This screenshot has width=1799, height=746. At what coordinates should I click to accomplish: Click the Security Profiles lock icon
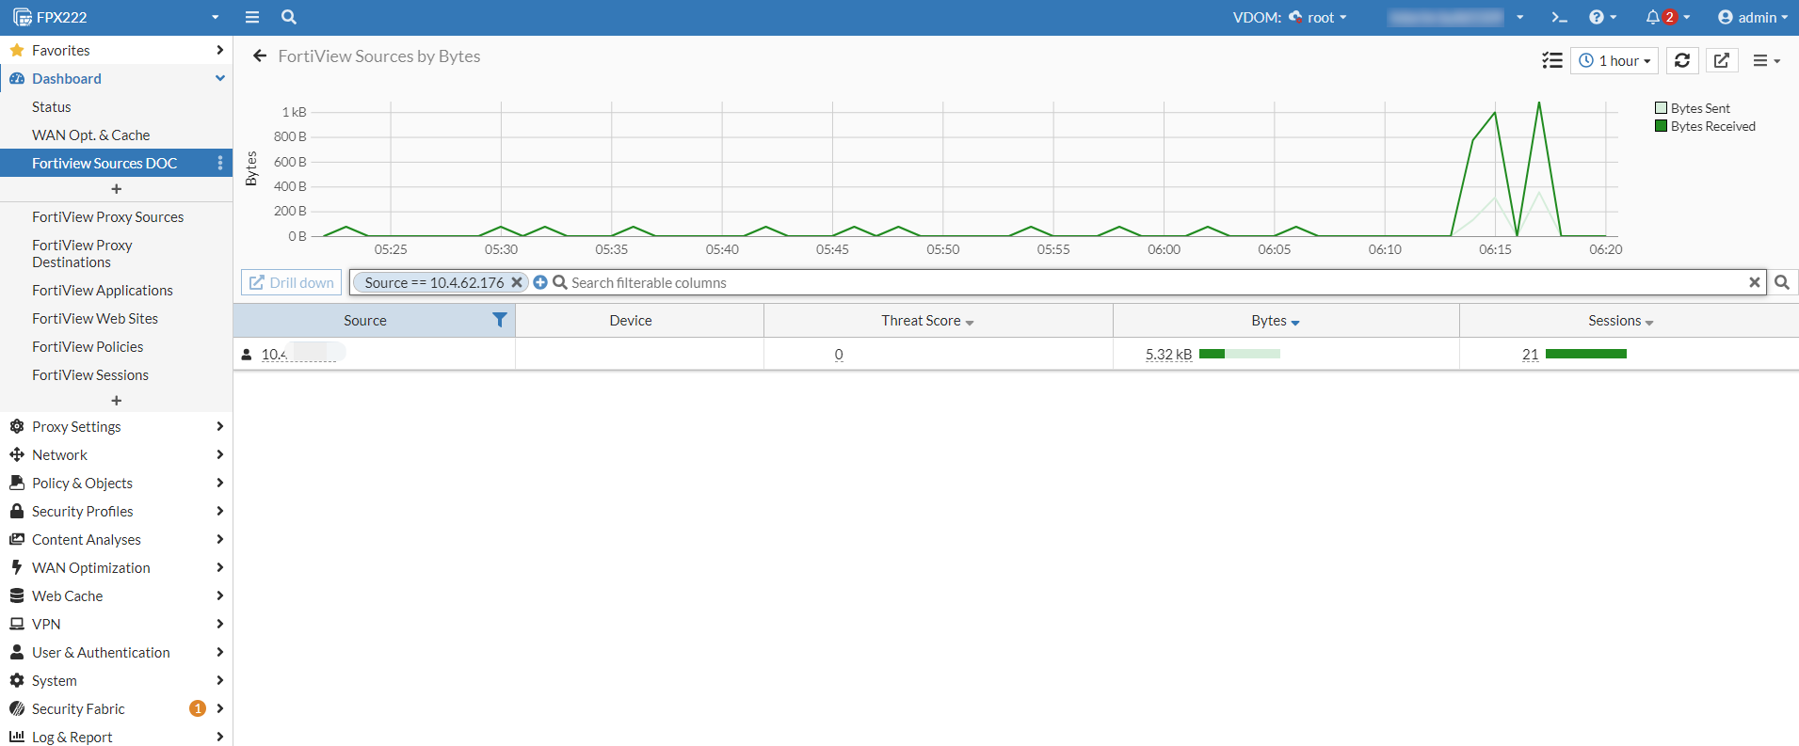coord(17,511)
